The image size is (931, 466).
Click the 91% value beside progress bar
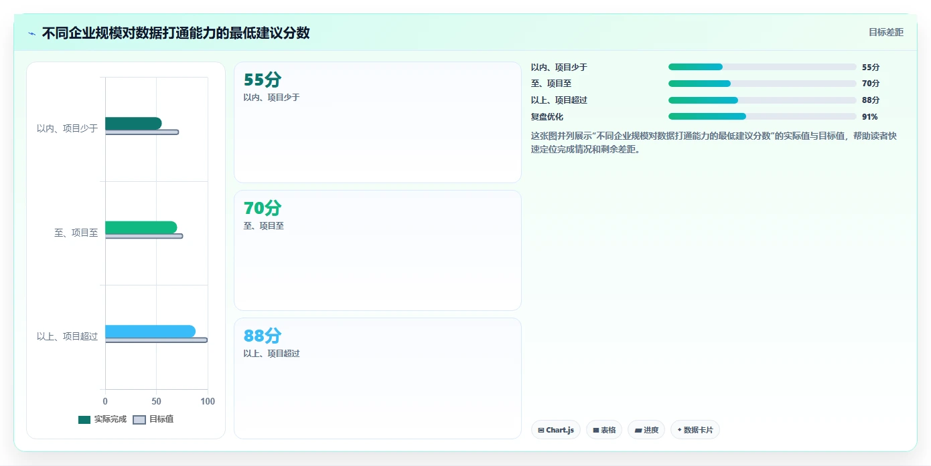tap(870, 116)
